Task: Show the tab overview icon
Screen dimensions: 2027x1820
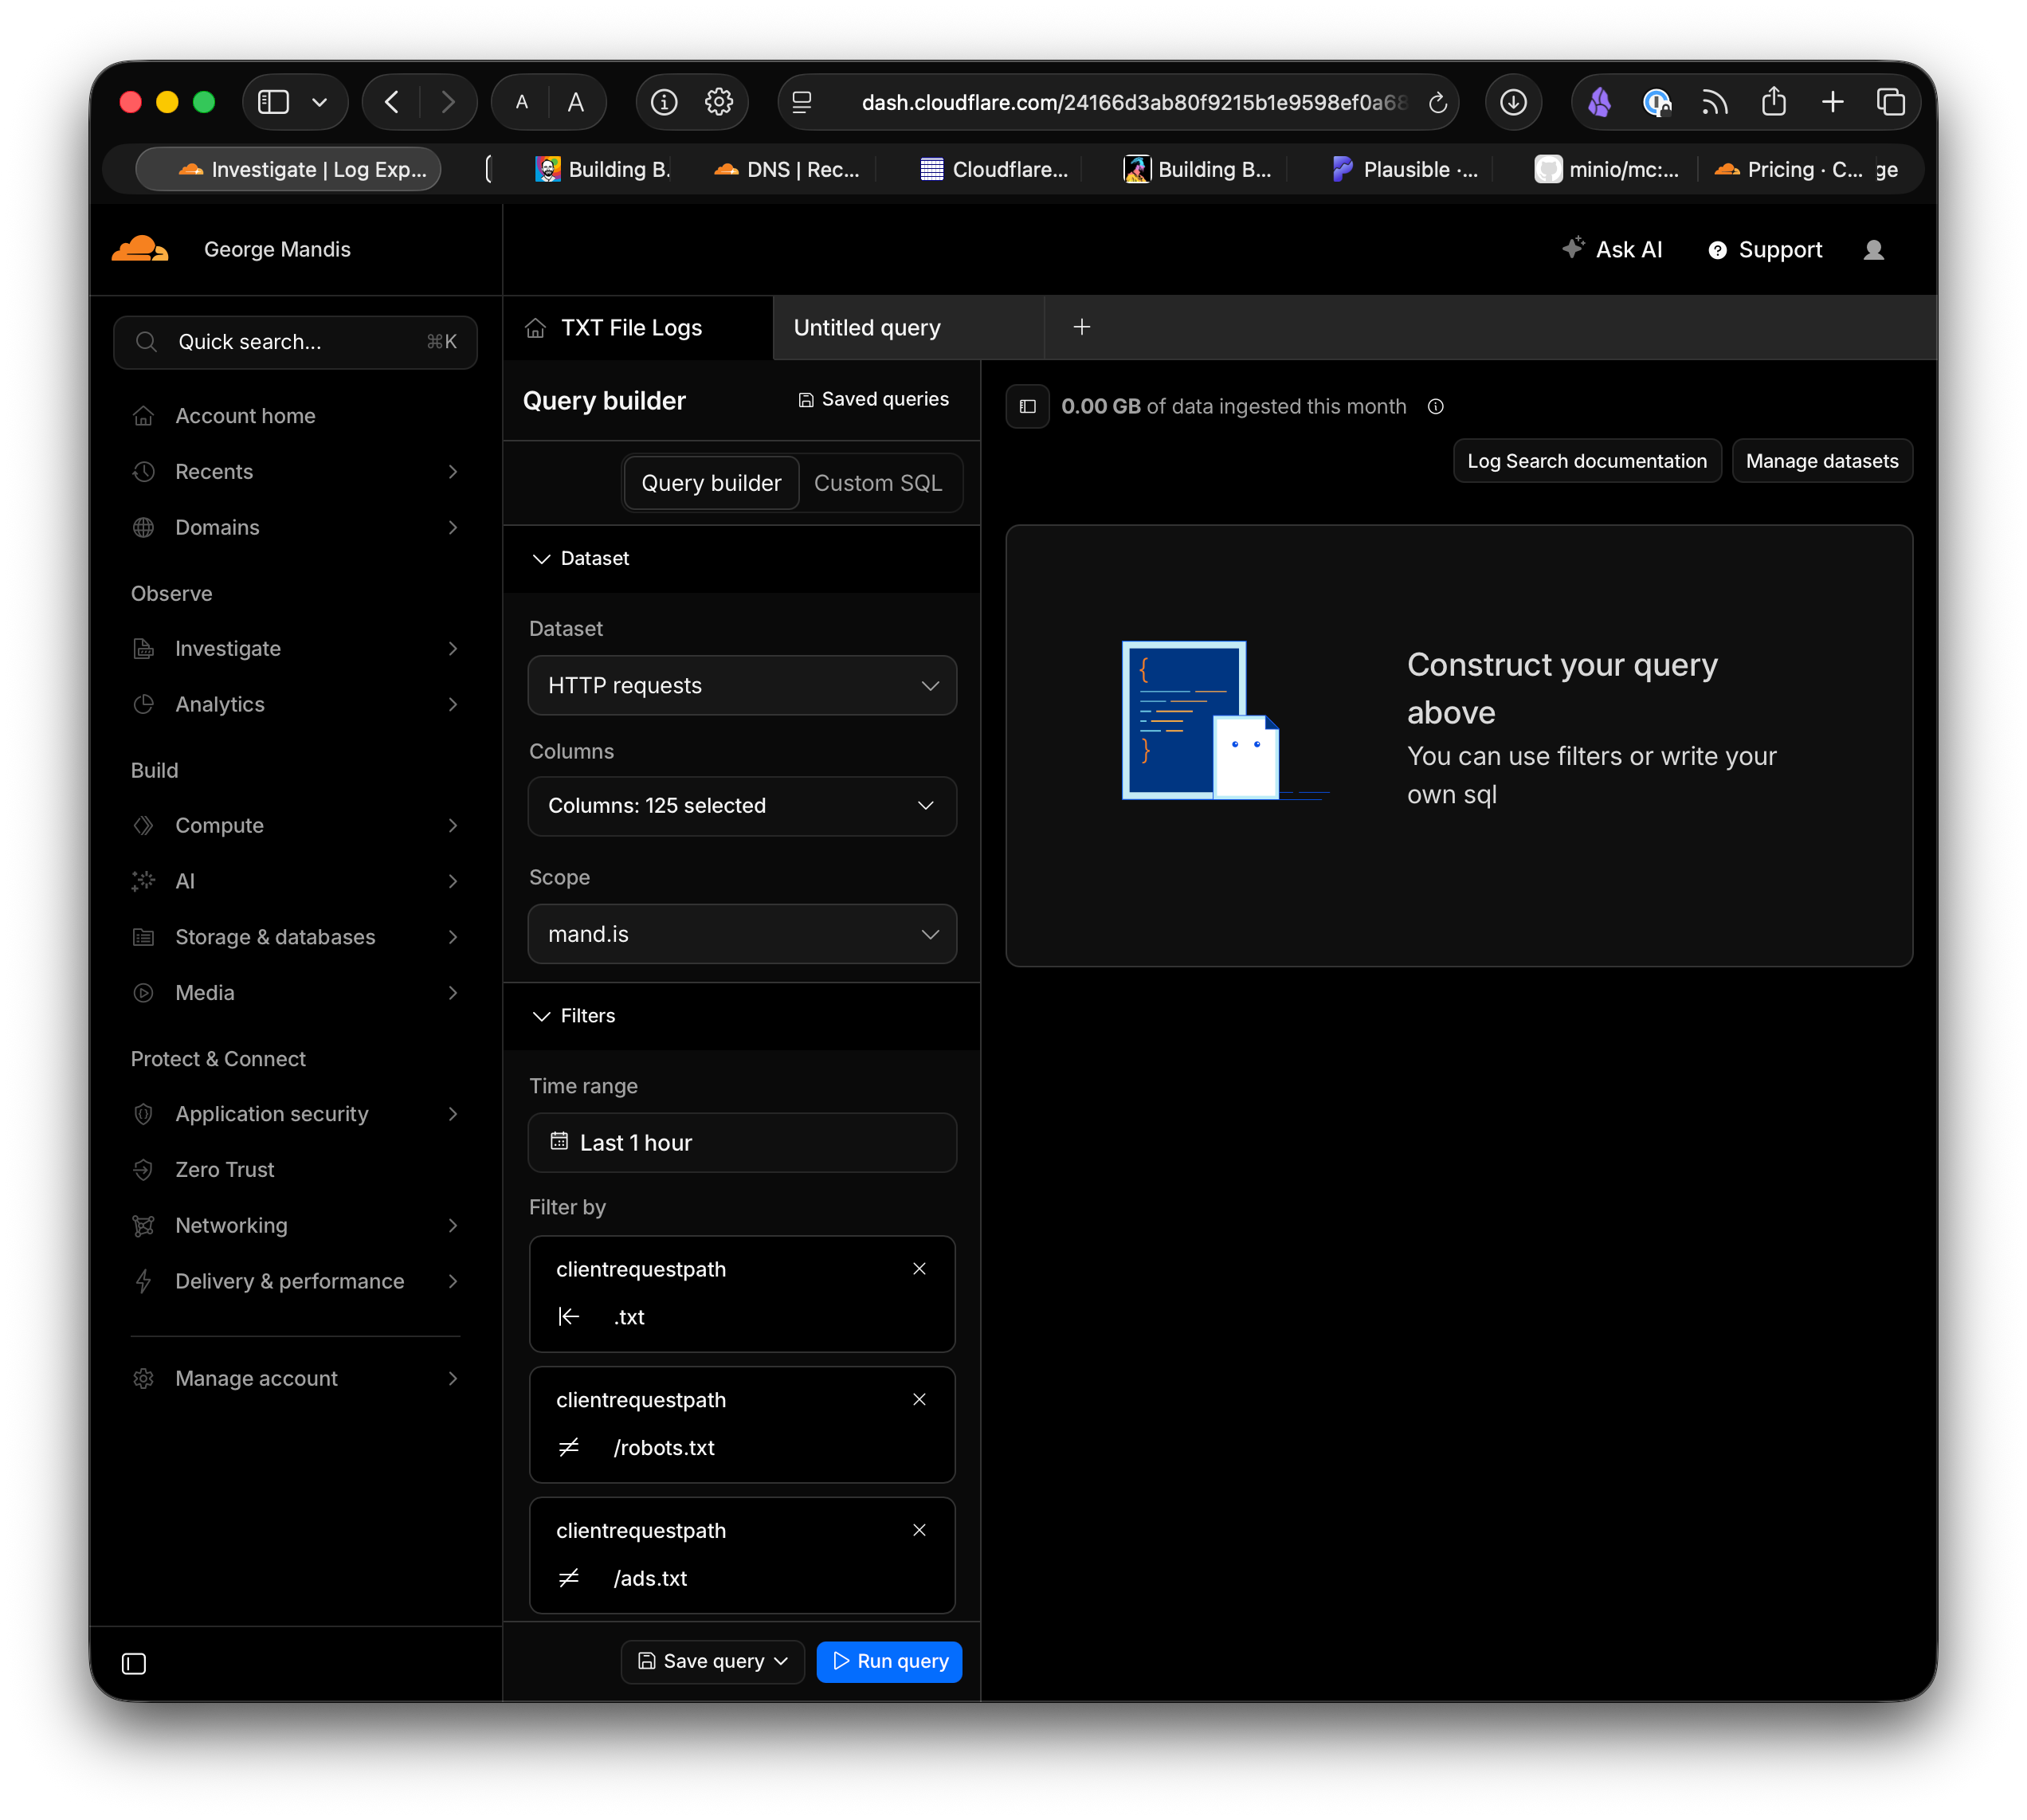Action: (1890, 102)
